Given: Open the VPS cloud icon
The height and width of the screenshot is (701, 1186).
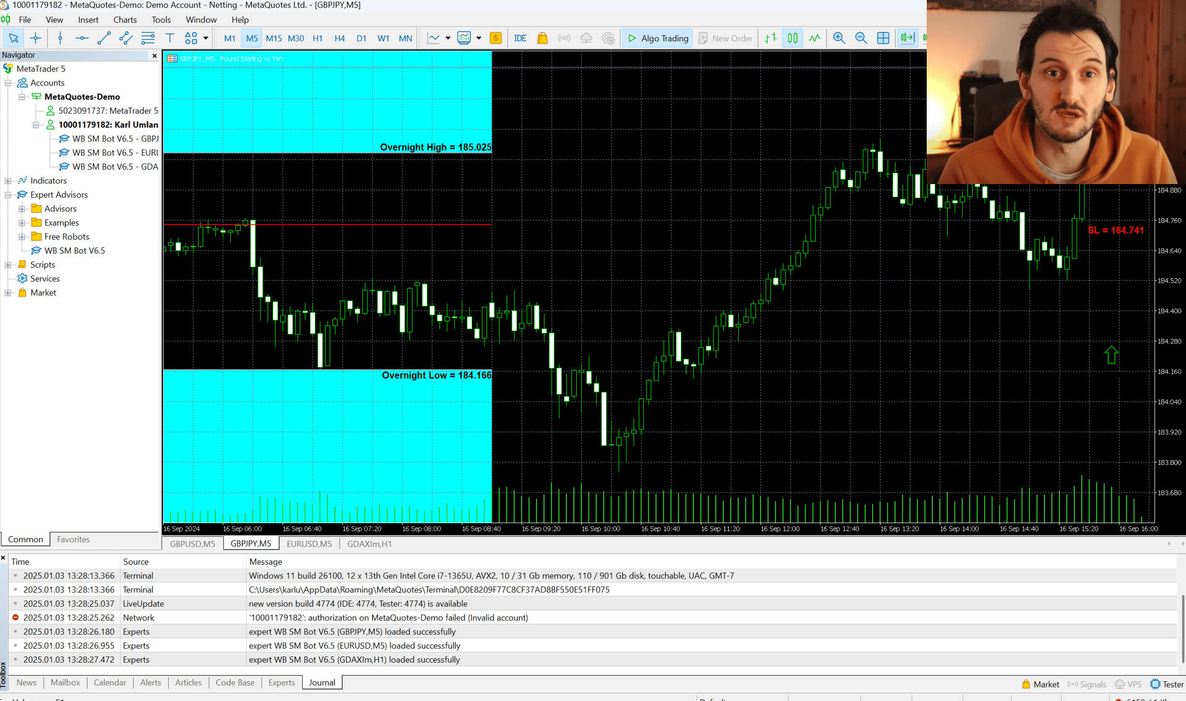Looking at the screenshot, I should point(586,38).
